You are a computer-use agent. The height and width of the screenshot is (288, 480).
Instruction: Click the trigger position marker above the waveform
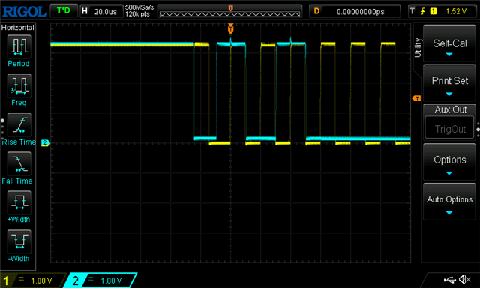point(231,28)
